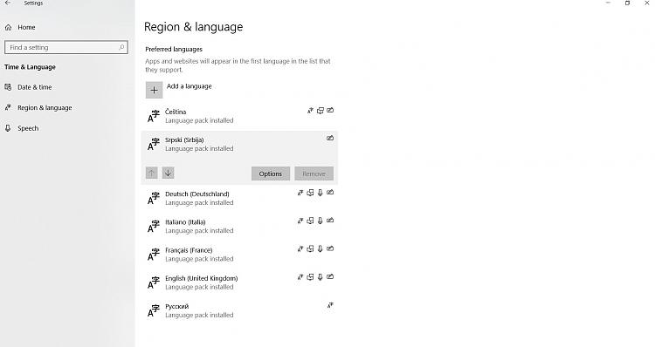The height and width of the screenshot is (347, 655).
Task: Click the text-to-speech icon for English
Action: point(310,277)
